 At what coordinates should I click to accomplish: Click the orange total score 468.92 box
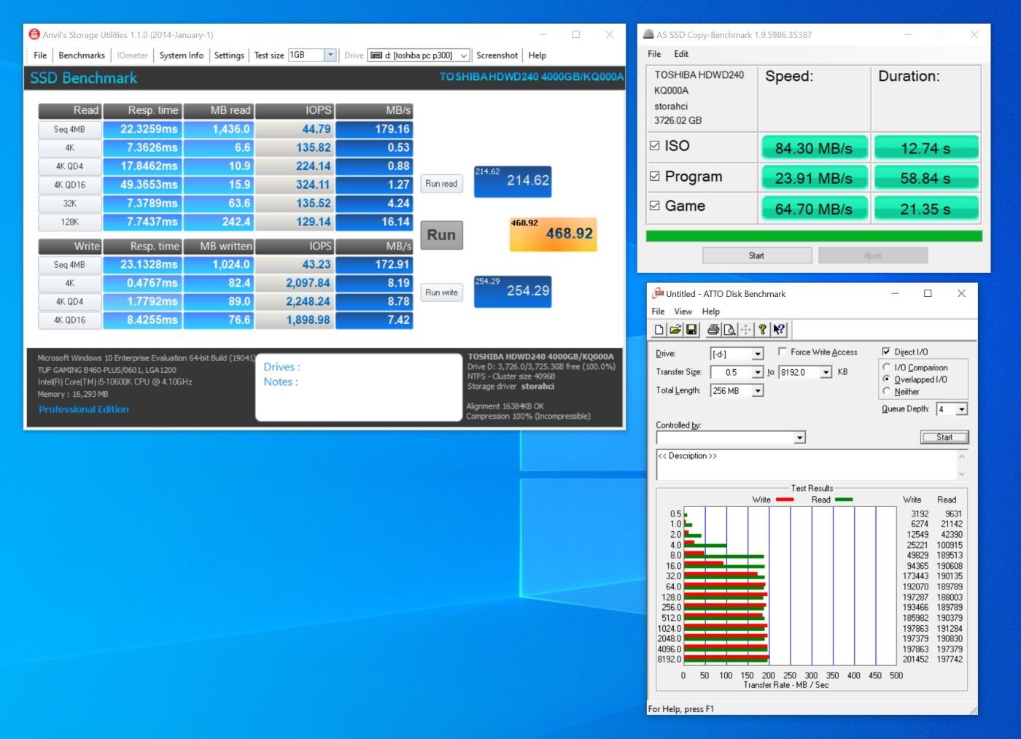tap(554, 234)
